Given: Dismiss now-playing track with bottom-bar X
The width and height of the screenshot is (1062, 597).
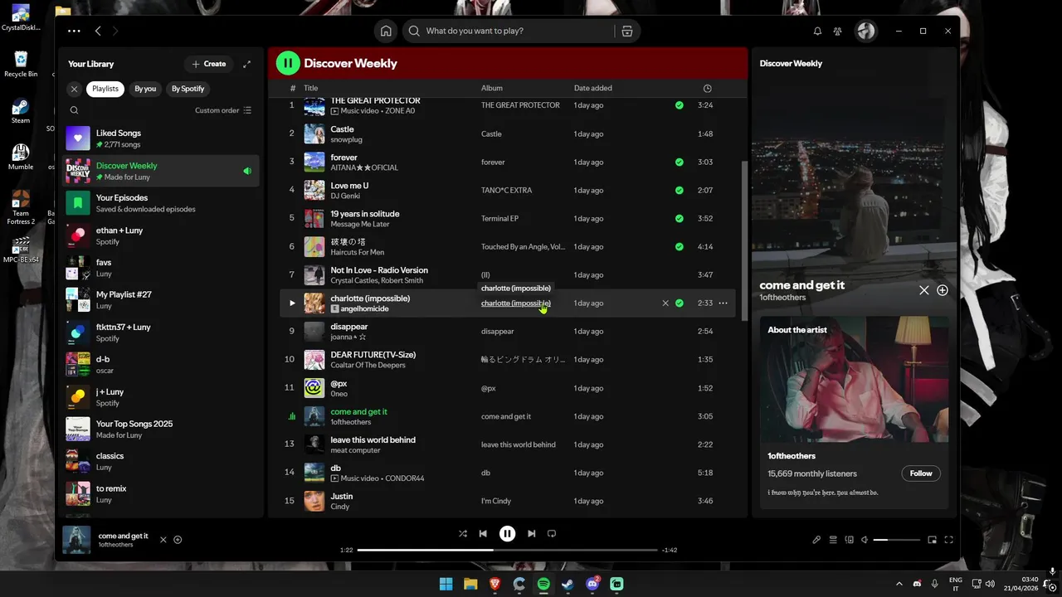Looking at the screenshot, I should point(163,540).
